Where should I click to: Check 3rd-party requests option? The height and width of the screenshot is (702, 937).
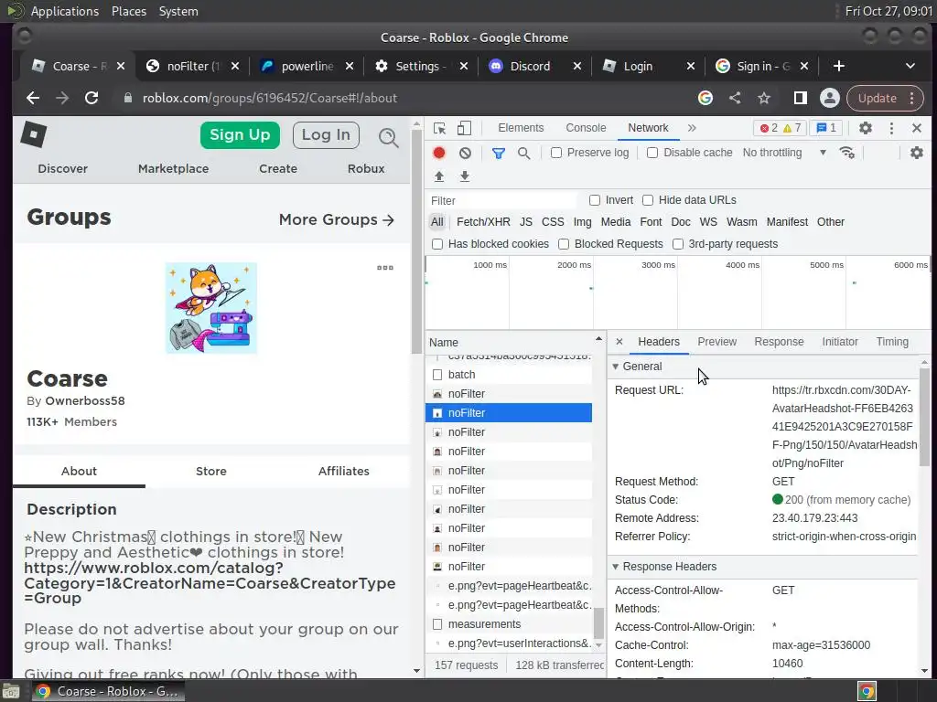pos(678,244)
